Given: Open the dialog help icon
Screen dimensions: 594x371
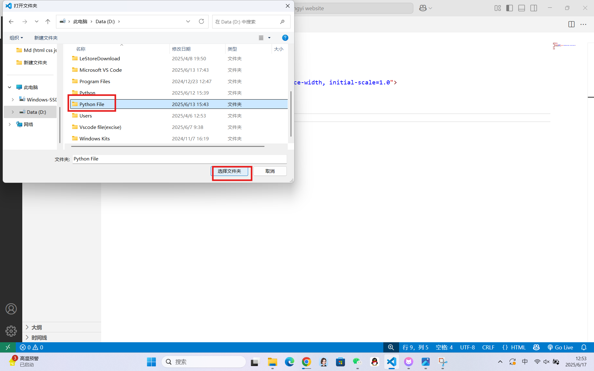Looking at the screenshot, I should pyautogui.click(x=285, y=38).
